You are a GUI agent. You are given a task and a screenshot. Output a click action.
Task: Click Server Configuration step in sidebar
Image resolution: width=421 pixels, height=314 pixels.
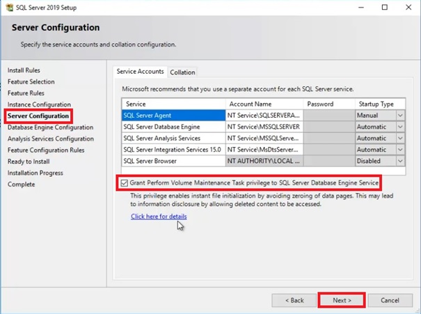(x=38, y=116)
